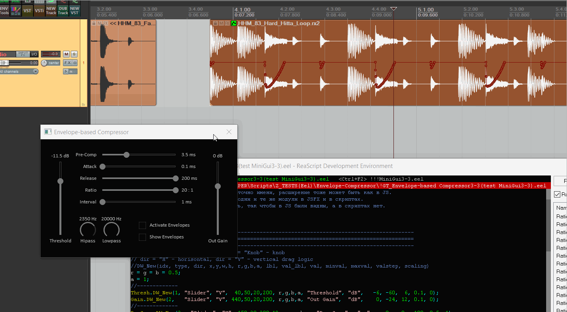Click the 'a = 1;' code line
The height and width of the screenshot is (312, 567).
coord(140,279)
